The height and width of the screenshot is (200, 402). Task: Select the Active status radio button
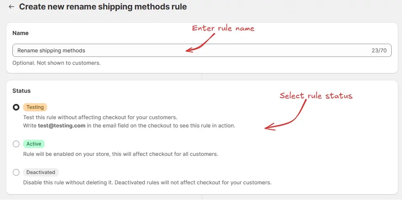point(16,144)
